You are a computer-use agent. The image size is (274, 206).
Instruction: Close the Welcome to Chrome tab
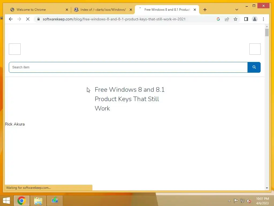(67, 10)
